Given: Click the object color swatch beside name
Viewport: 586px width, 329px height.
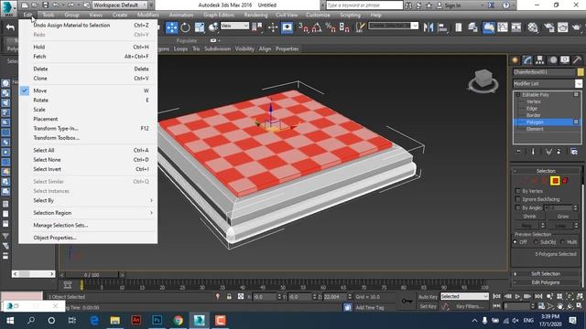Looking at the screenshot, I should coord(580,72).
